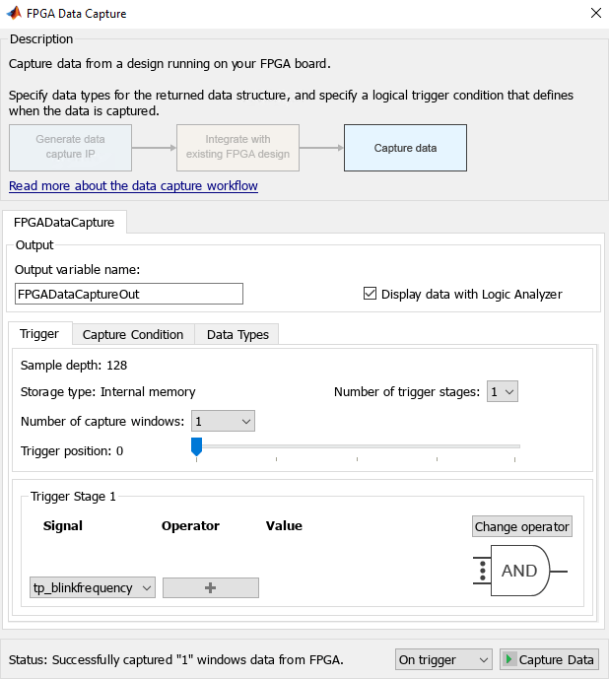Select the Trigger tab

tap(39, 334)
